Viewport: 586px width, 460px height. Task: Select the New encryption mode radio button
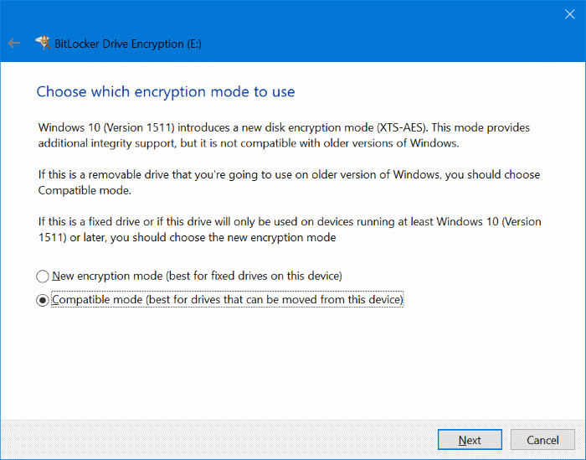pyautogui.click(x=43, y=276)
